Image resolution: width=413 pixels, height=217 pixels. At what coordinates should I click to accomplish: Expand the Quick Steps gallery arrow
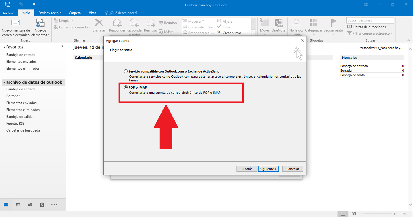point(253,33)
